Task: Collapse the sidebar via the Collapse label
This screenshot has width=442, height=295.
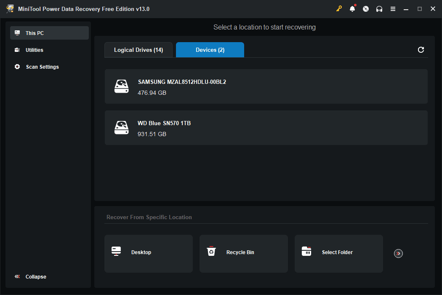Action: tap(36, 276)
